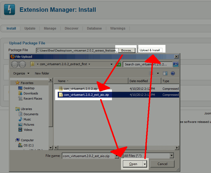Click the Extension Manager lightning bolt icon
Viewport: 211px width, 173px height.
tap(9, 9)
